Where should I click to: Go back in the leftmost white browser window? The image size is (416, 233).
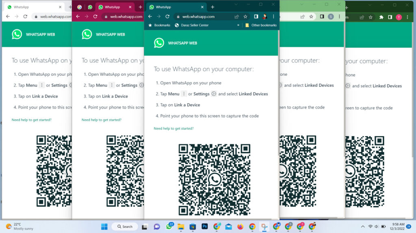click(8, 17)
